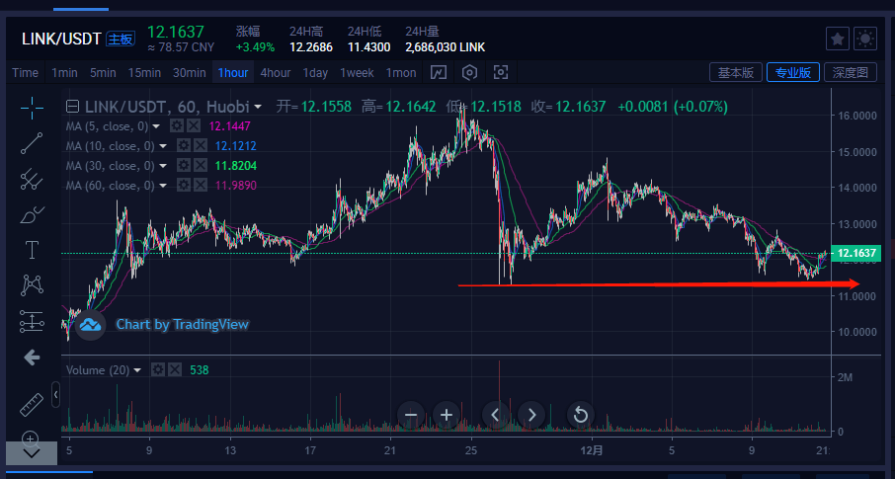Click the 主板 main board badge

pyautogui.click(x=121, y=39)
